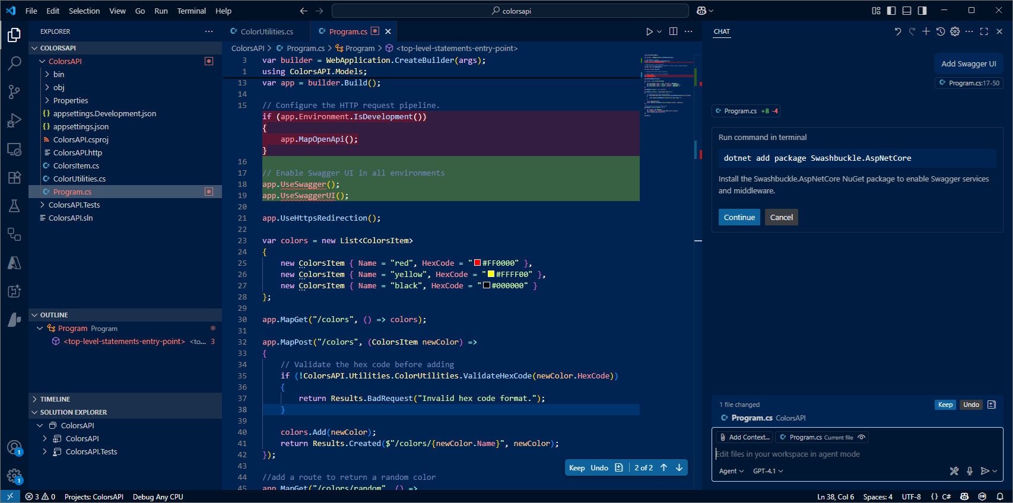Open the Source Control view

point(14,91)
